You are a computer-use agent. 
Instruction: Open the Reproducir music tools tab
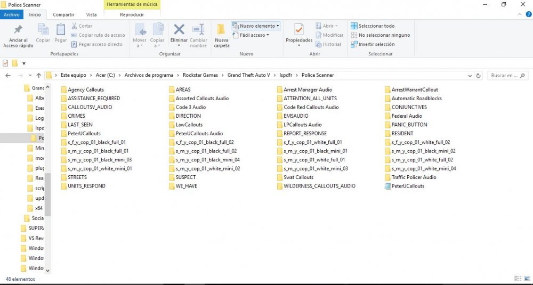pyautogui.click(x=132, y=14)
